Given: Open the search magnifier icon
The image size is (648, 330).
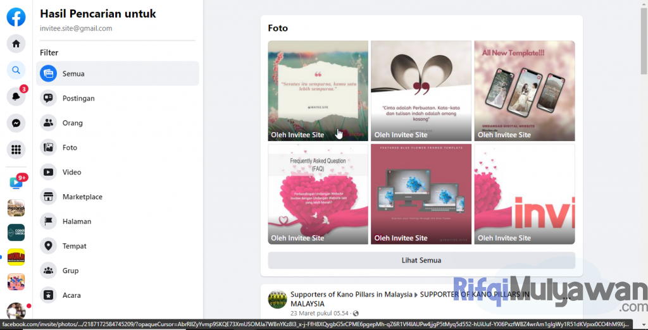Looking at the screenshot, I should coord(16,70).
